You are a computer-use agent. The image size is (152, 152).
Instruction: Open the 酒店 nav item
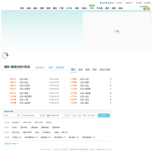[x=35, y=8]
